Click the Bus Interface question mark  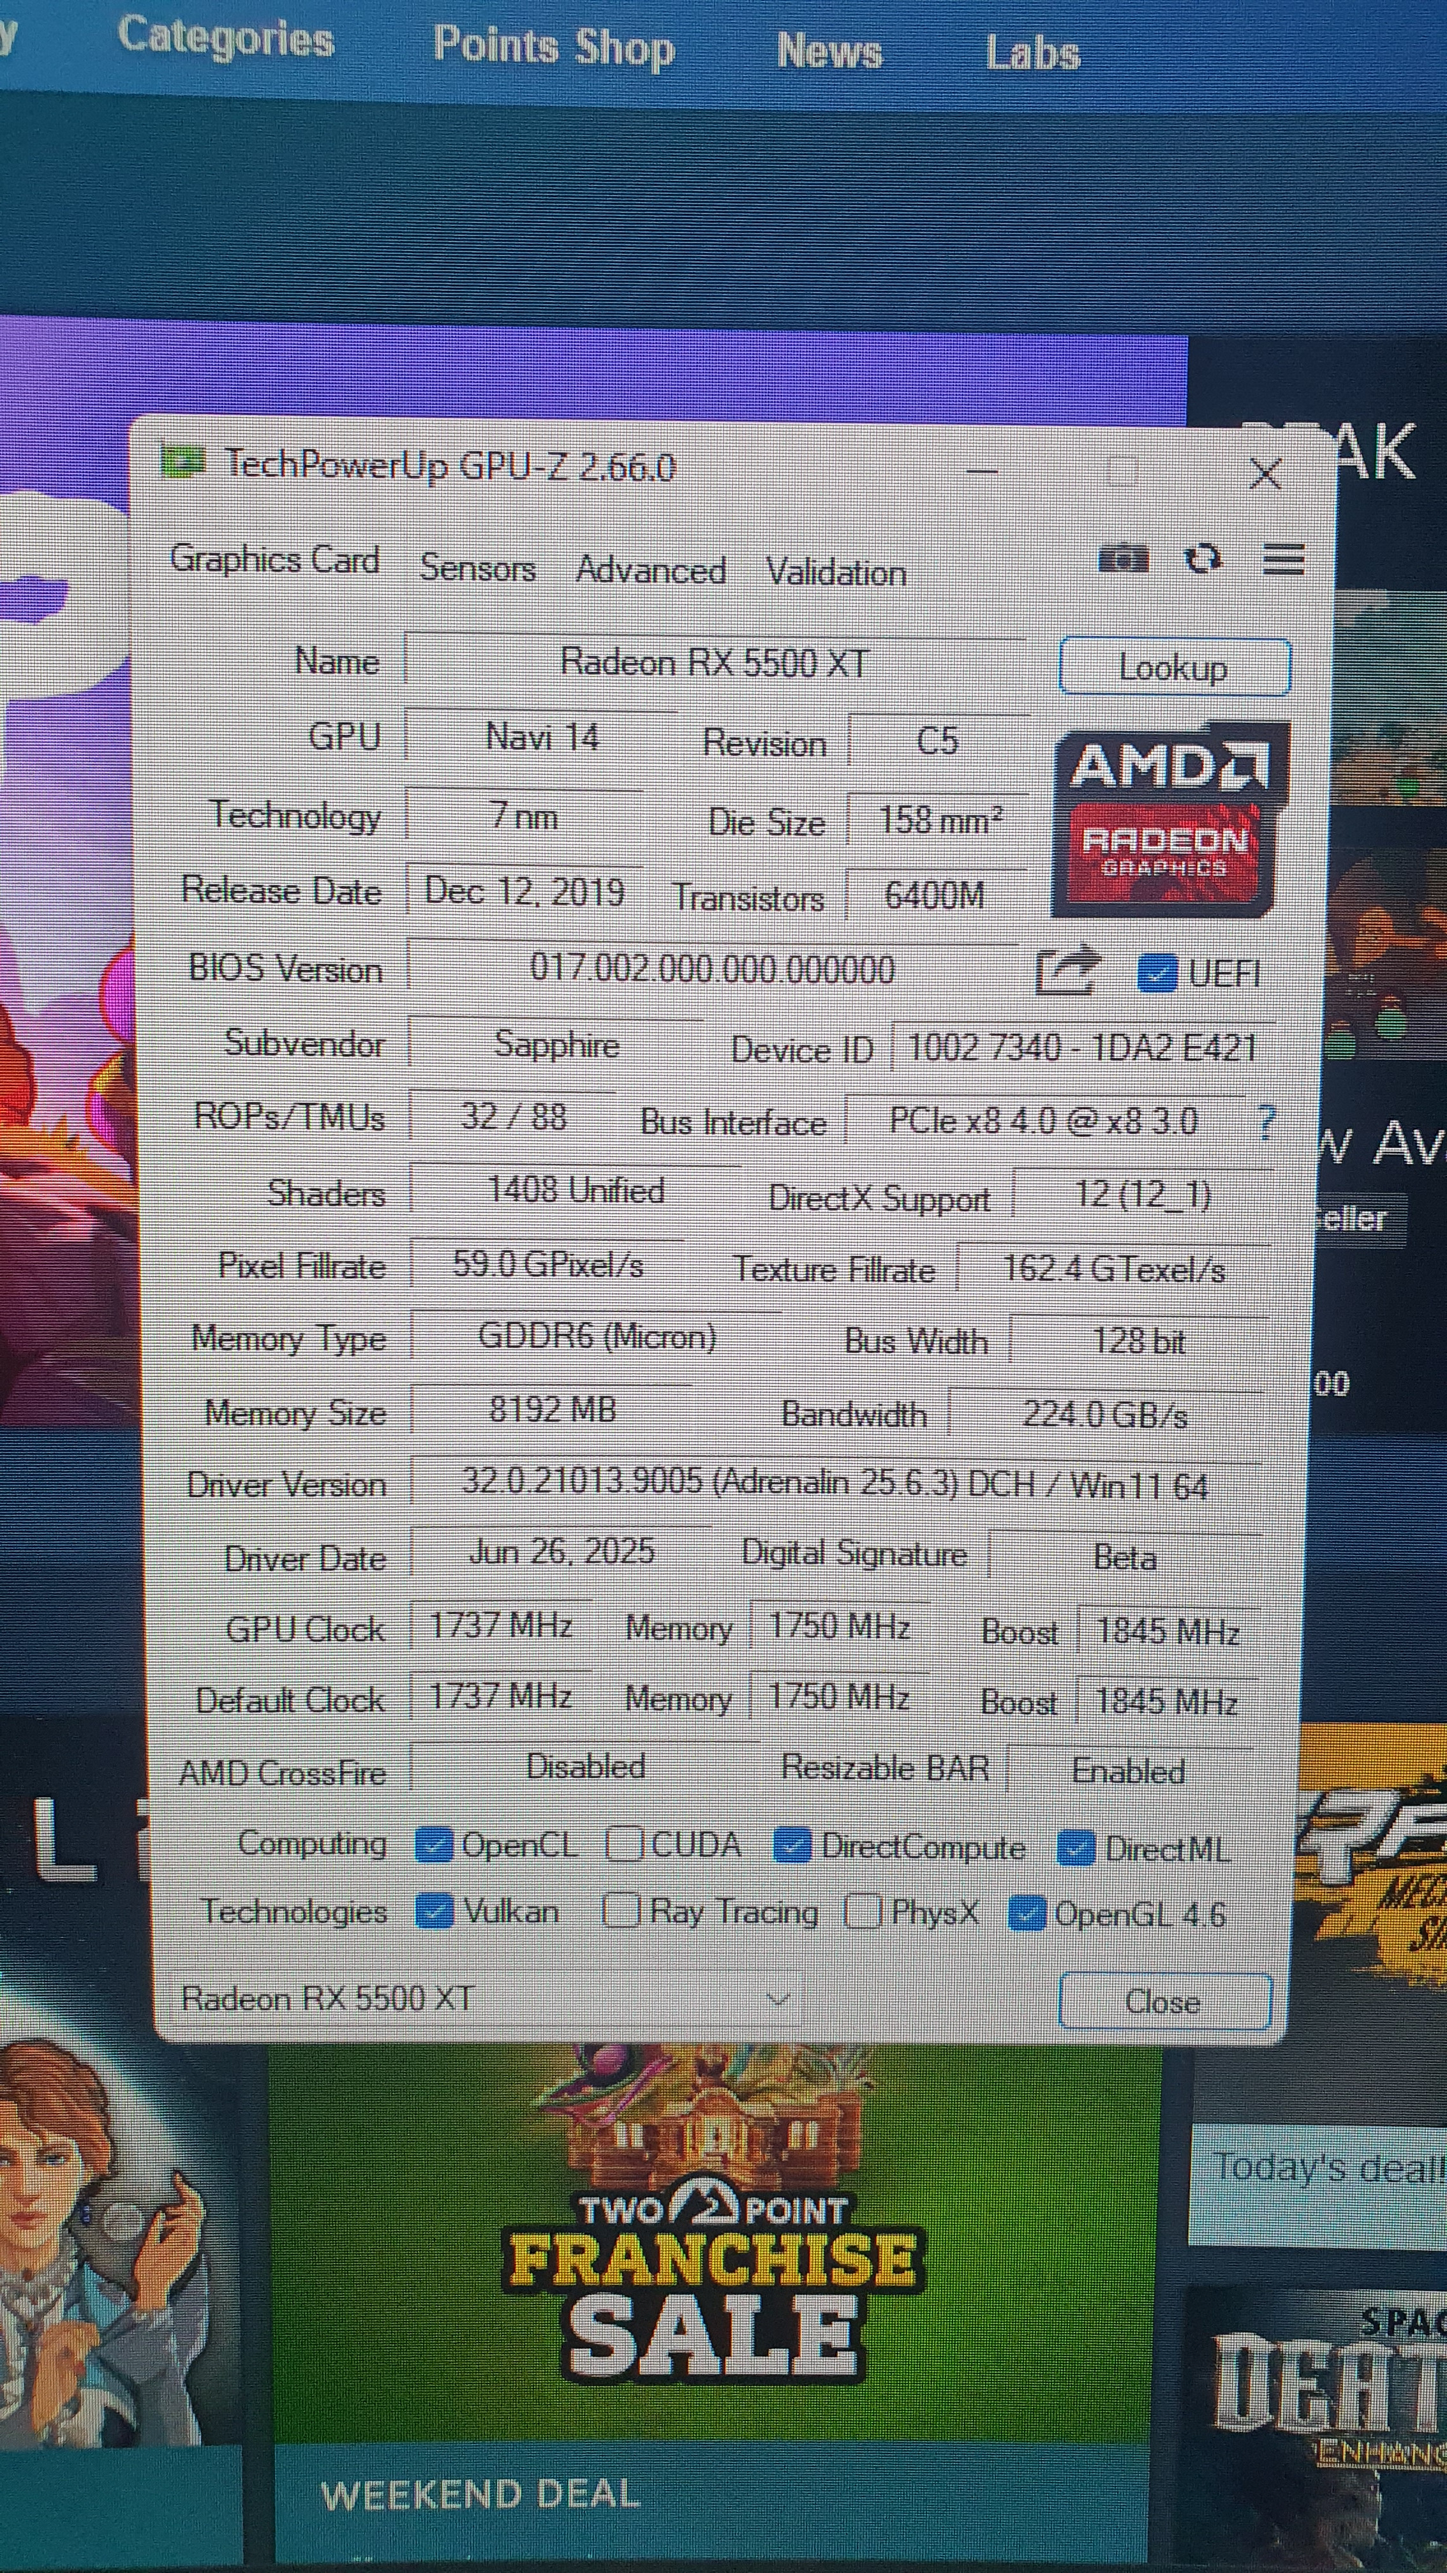coord(1266,1122)
